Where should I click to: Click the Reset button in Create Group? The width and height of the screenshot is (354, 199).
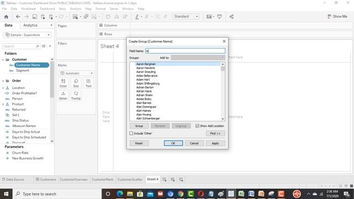tap(139, 143)
